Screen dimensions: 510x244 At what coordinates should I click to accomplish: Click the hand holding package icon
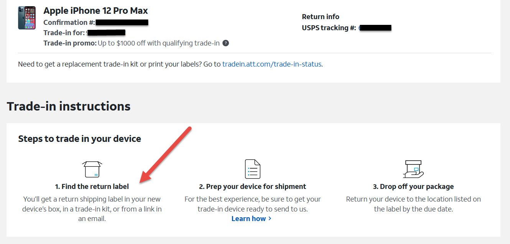[x=413, y=169]
